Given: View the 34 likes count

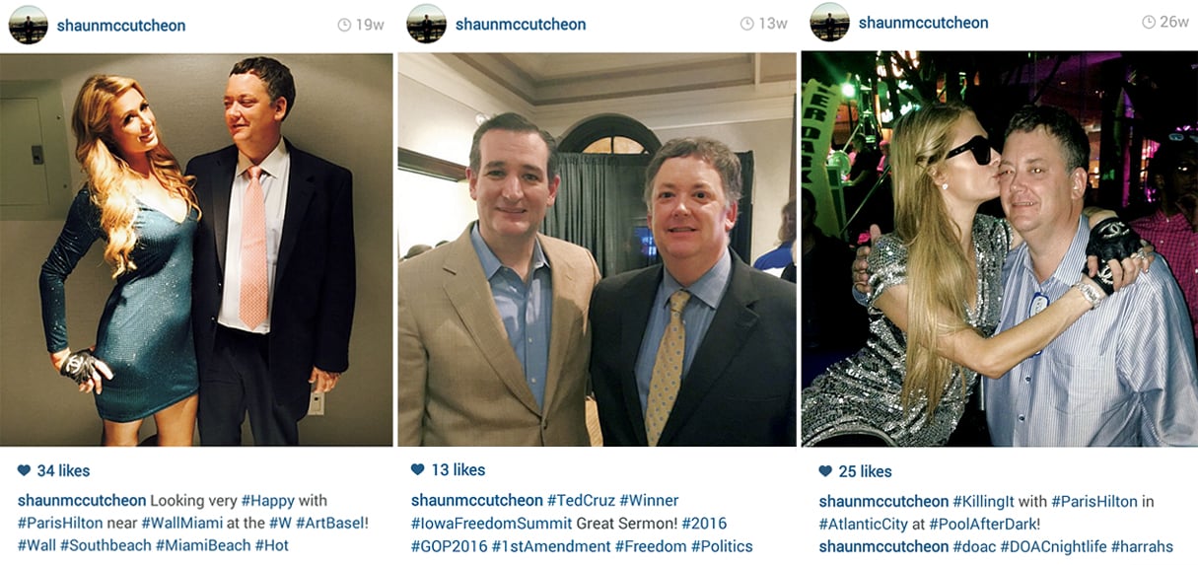Looking at the screenshot, I should (63, 470).
